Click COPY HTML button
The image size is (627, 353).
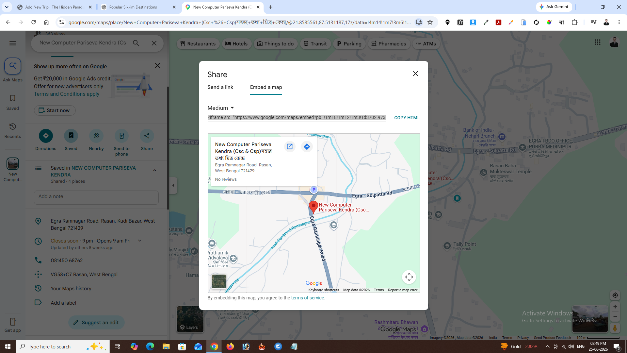pyautogui.click(x=407, y=118)
